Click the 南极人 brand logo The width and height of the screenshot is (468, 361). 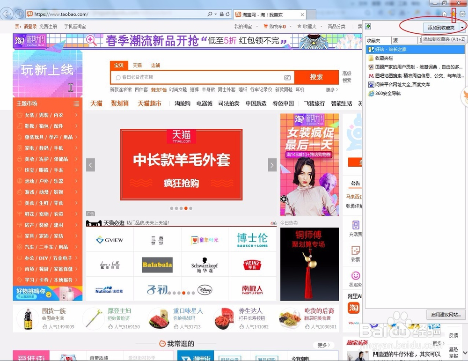pyautogui.click(x=252, y=290)
